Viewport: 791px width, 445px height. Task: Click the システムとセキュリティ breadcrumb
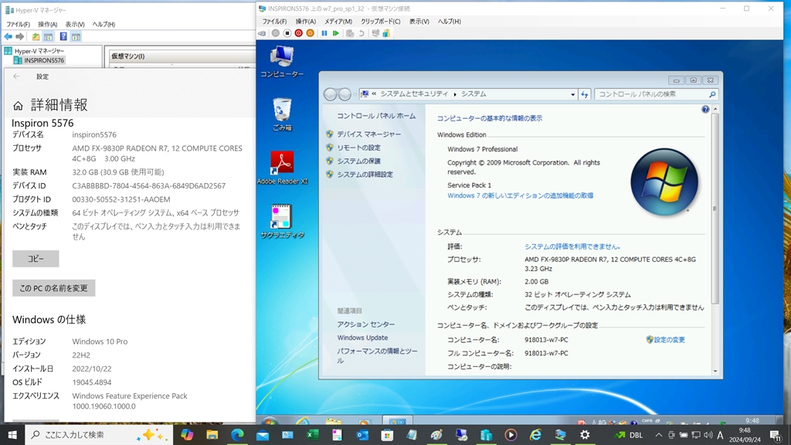coord(414,94)
